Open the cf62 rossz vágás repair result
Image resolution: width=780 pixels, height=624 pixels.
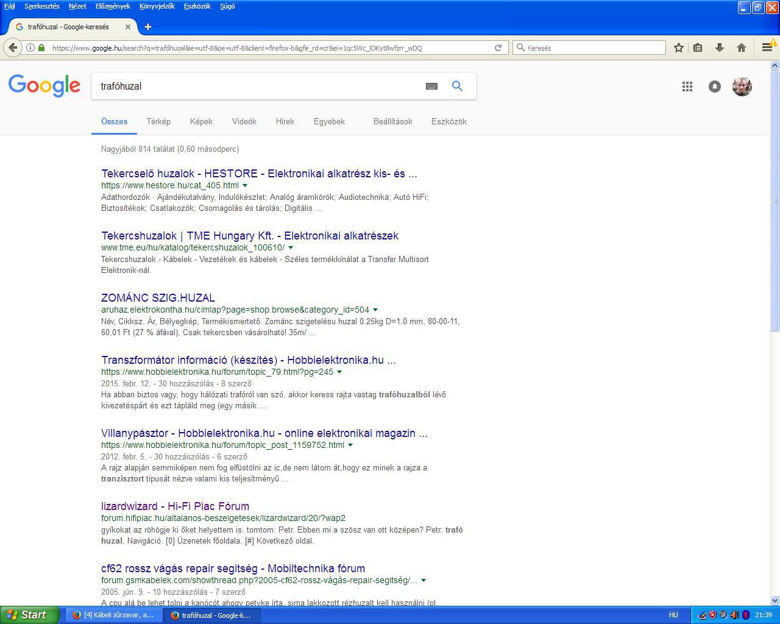[233, 569]
